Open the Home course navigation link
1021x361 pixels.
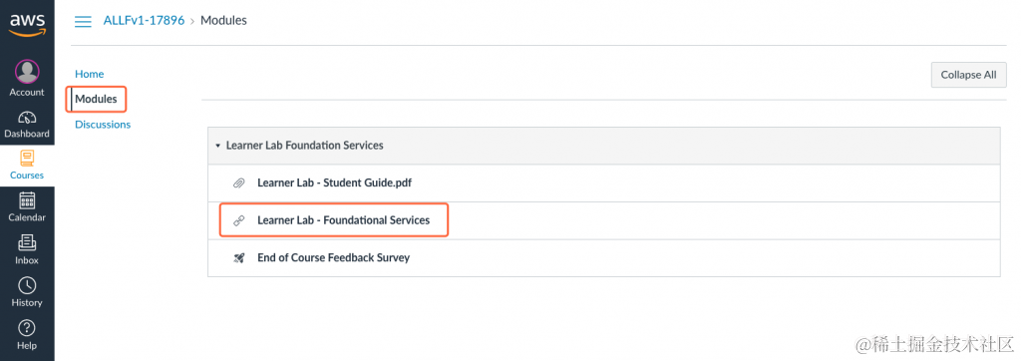coord(89,74)
